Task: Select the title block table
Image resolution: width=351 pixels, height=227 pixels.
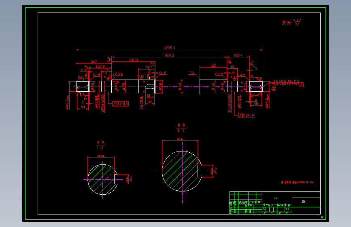Action: point(275,203)
